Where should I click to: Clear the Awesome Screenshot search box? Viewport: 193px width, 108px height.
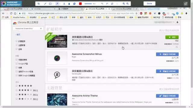[x=41, y=28]
